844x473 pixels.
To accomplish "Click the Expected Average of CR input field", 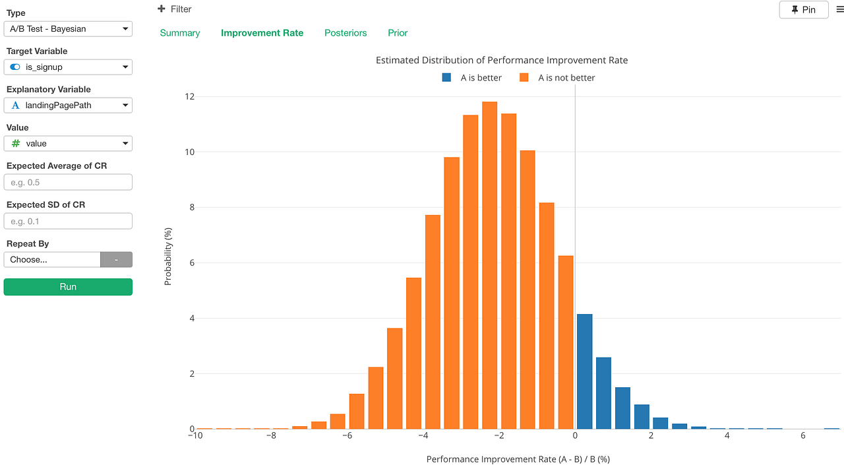I will pos(68,182).
